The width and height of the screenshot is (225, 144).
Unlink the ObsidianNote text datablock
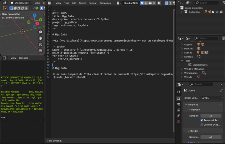click(x=154, y=3)
